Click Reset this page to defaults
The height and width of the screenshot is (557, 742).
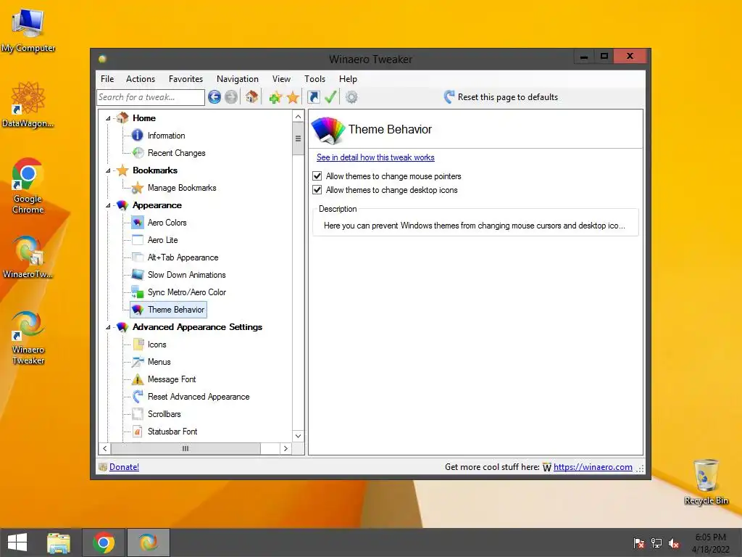[x=501, y=97]
